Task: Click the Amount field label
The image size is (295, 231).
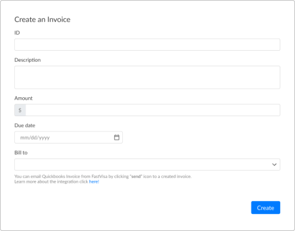Action: 24,98
